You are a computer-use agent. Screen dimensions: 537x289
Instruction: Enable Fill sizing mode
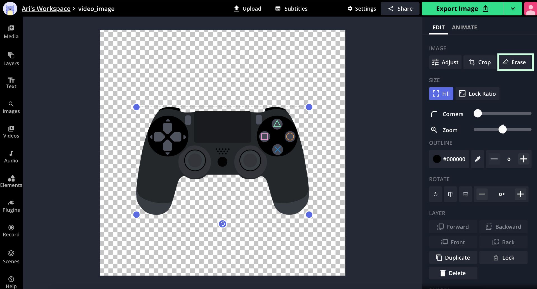(441, 94)
